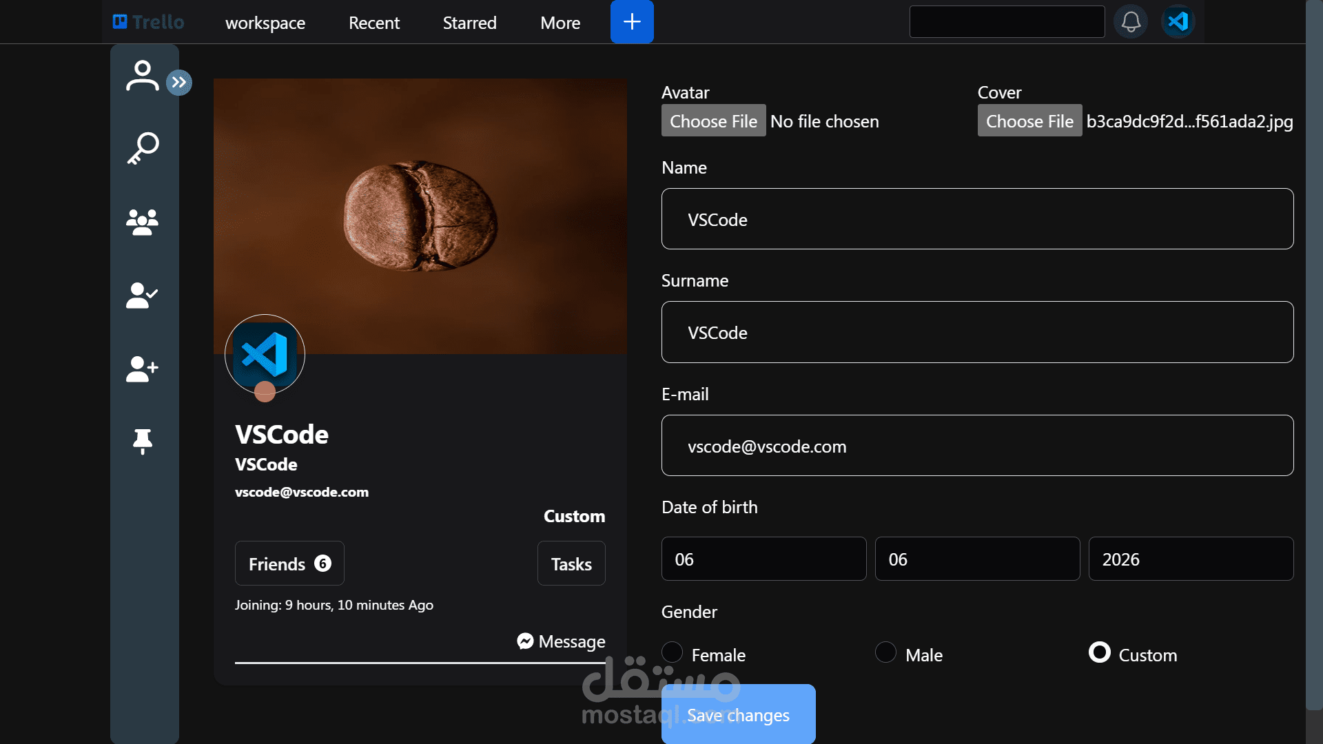
Task: Click Choose File under Avatar
Action: pos(713,121)
